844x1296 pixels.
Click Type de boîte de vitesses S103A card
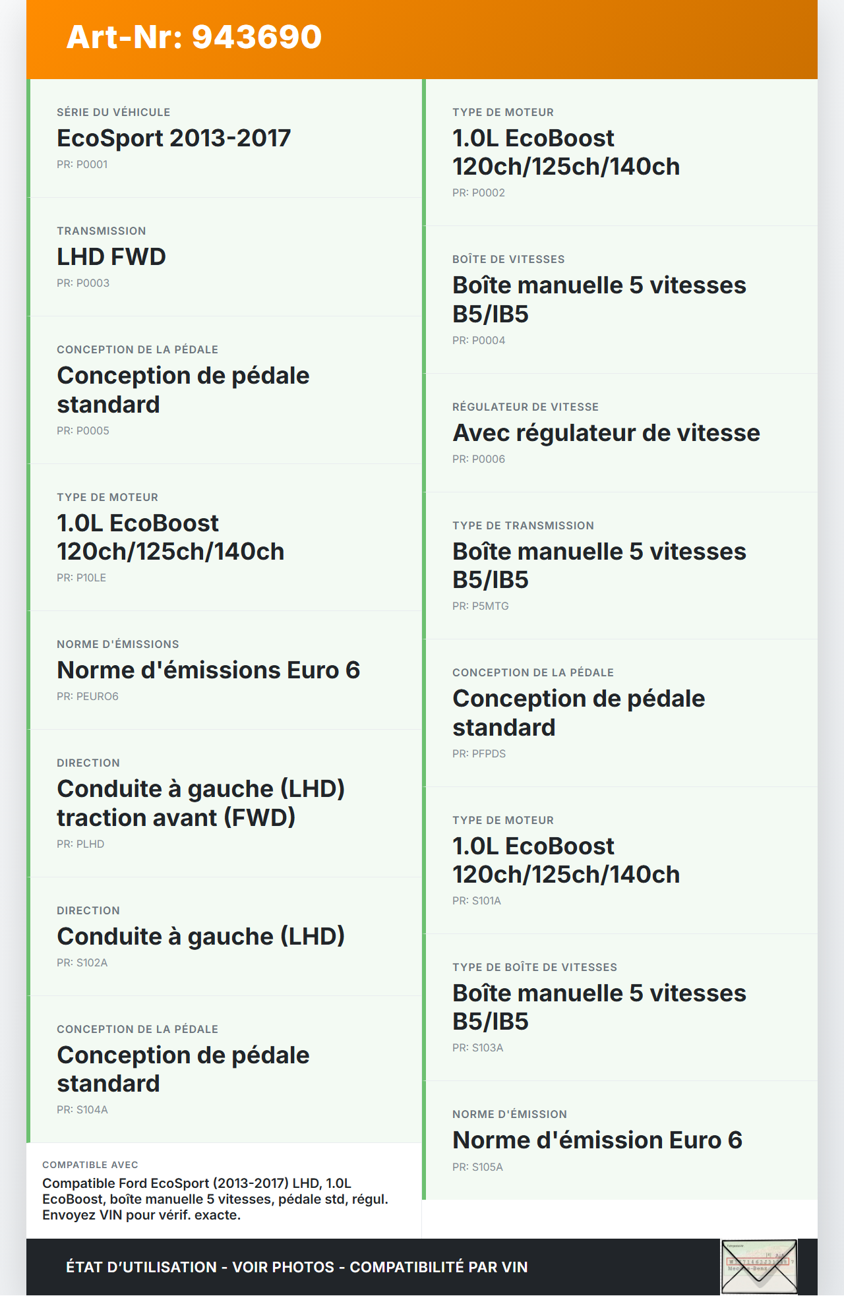pyautogui.click(x=620, y=1007)
